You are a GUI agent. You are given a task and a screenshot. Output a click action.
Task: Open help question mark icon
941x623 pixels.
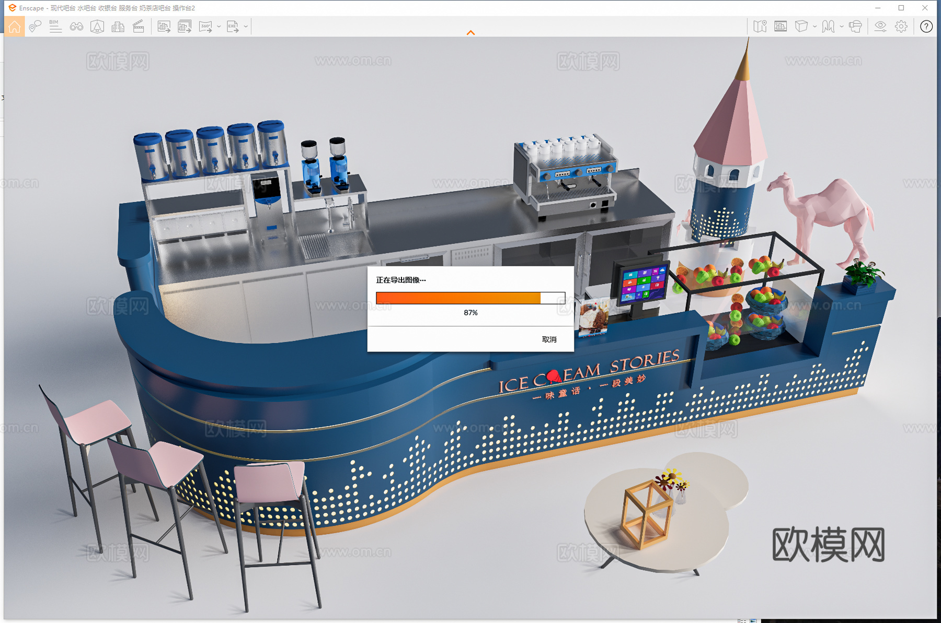coord(926,26)
